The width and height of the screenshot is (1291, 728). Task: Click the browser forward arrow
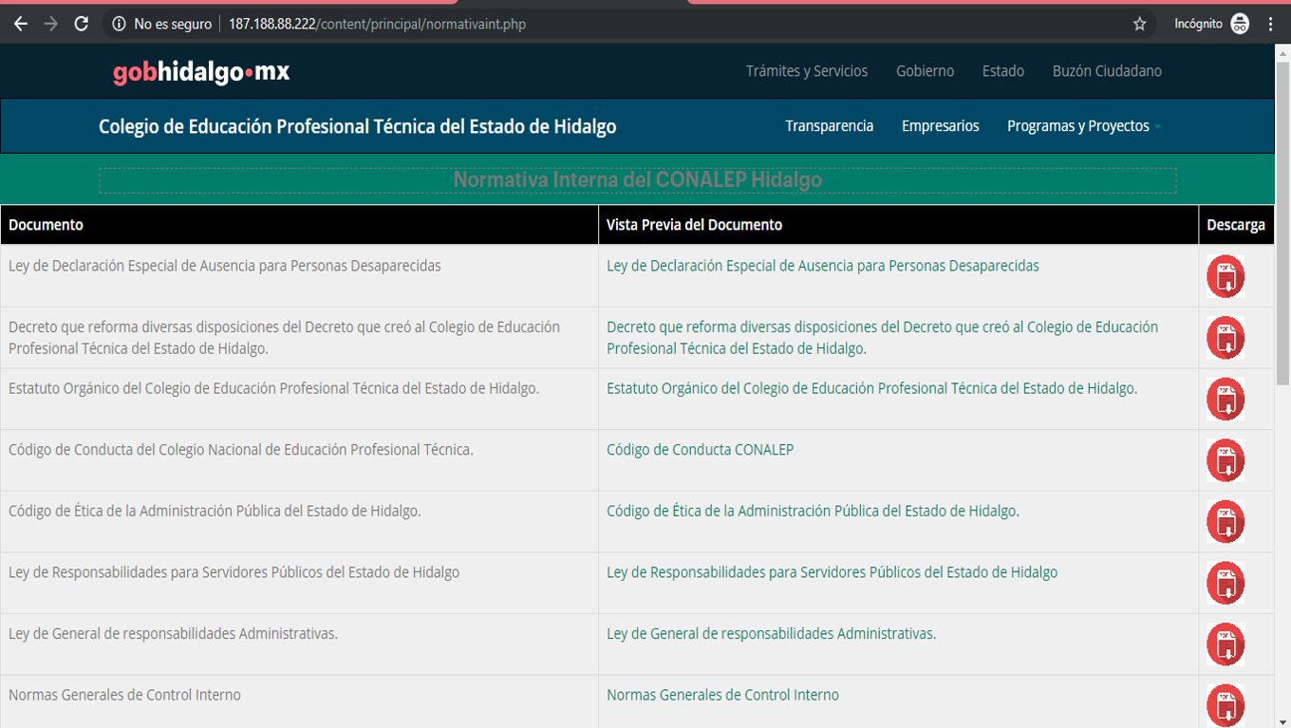[x=51, y=24]
